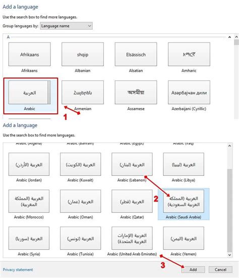Select Arabic (Syria) tile
Screen dimensions: 239x278
29,238
